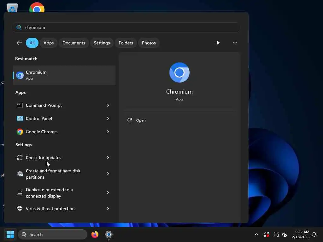
Task: Click the network tray icon
Action: point(276,234)
